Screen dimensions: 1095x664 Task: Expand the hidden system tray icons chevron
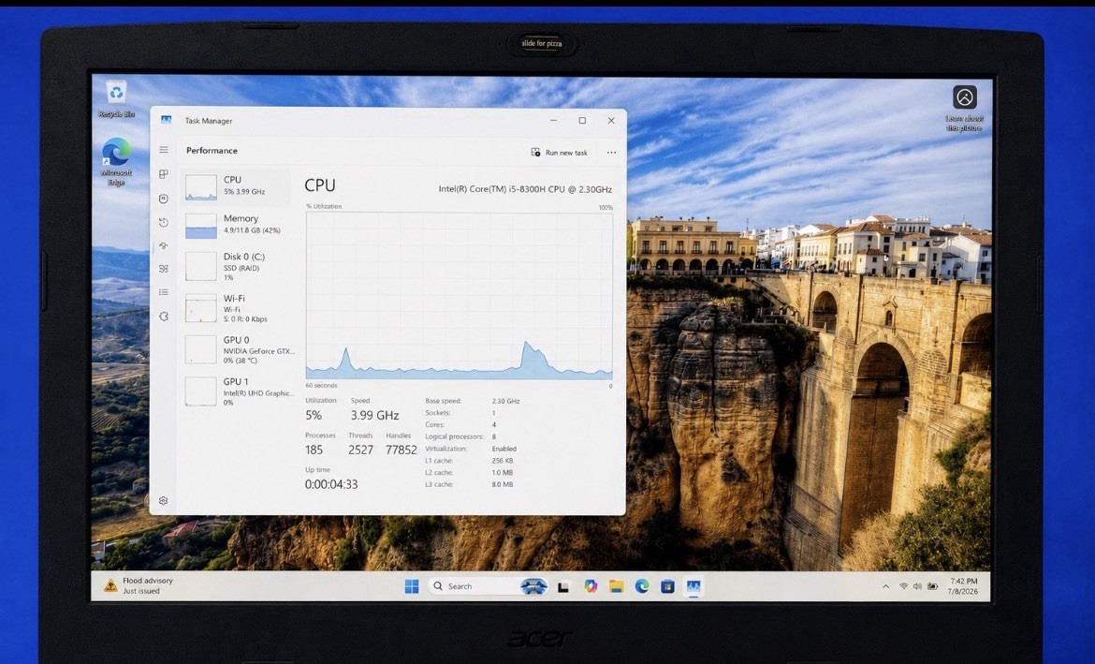coord(885,586)
